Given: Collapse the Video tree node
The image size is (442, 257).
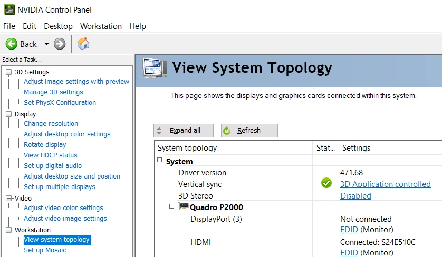Looking at the screenshot, I should click(9, 198).
